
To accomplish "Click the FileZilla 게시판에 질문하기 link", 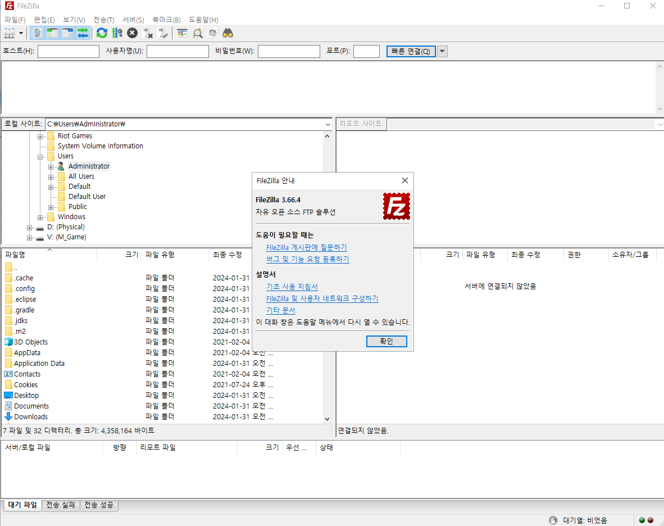I will 307,247.
